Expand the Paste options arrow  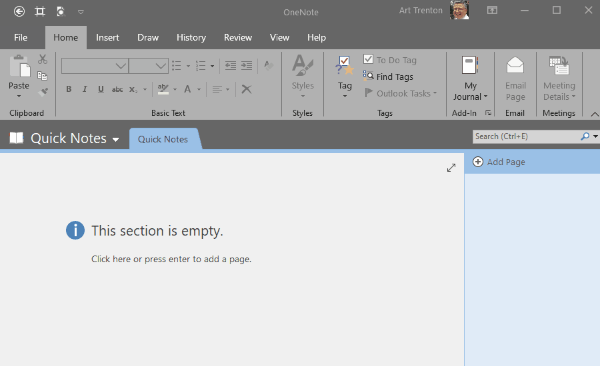19,96
